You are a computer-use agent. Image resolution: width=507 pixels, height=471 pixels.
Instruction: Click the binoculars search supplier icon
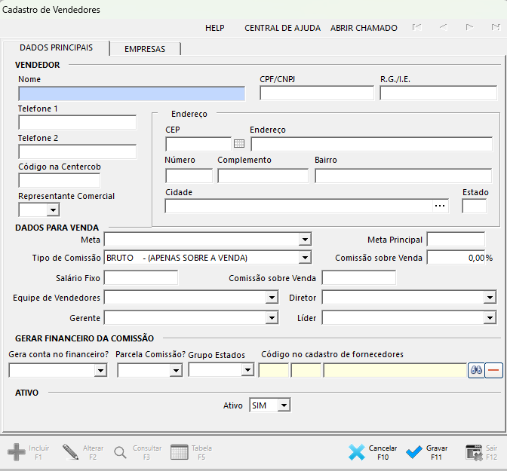476,370
